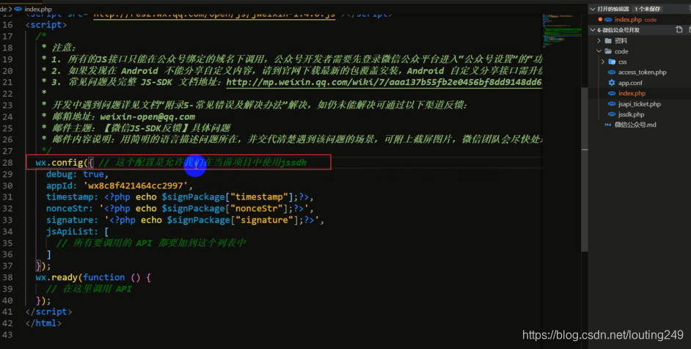Place cursor on 'debug: true' line

point(77,174)
